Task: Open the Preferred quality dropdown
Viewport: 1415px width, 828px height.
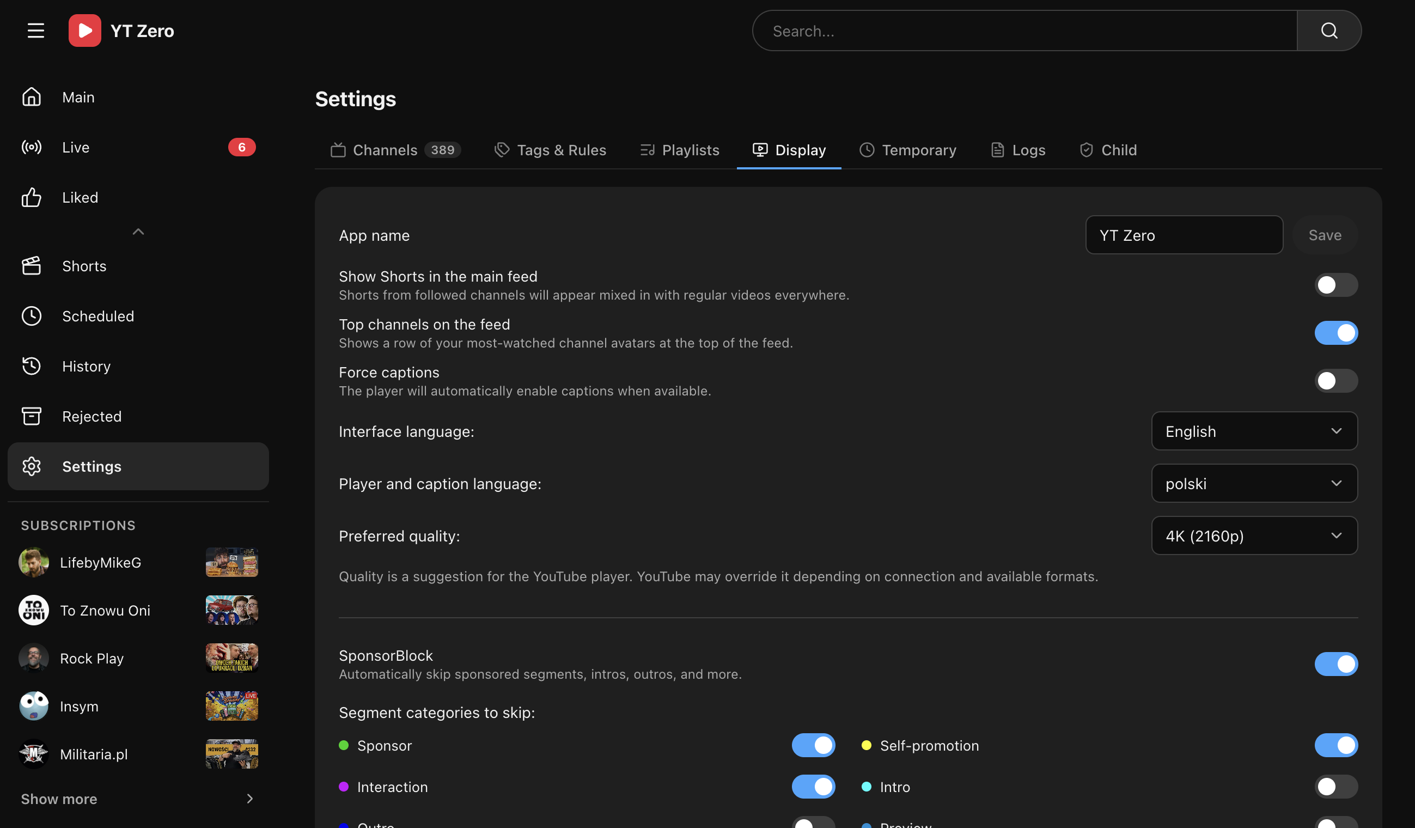Action: (1254, 535)
